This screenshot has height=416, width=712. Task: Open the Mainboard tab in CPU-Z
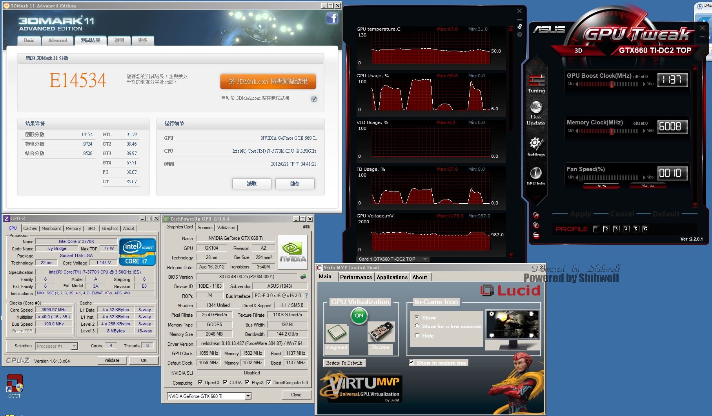(x=51, y=228)
